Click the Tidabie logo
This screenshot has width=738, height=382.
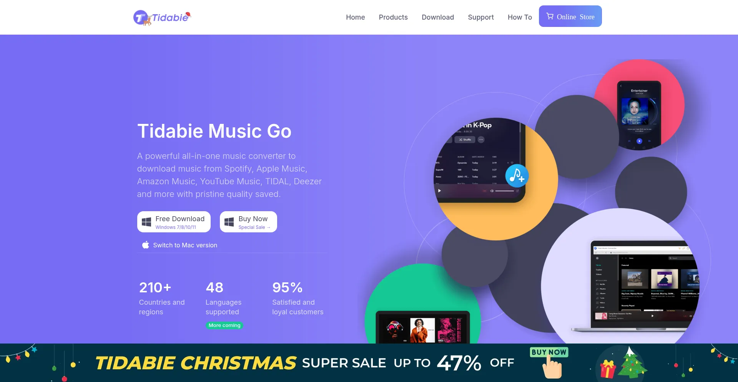pyautogui.click(x=162, y=18)
